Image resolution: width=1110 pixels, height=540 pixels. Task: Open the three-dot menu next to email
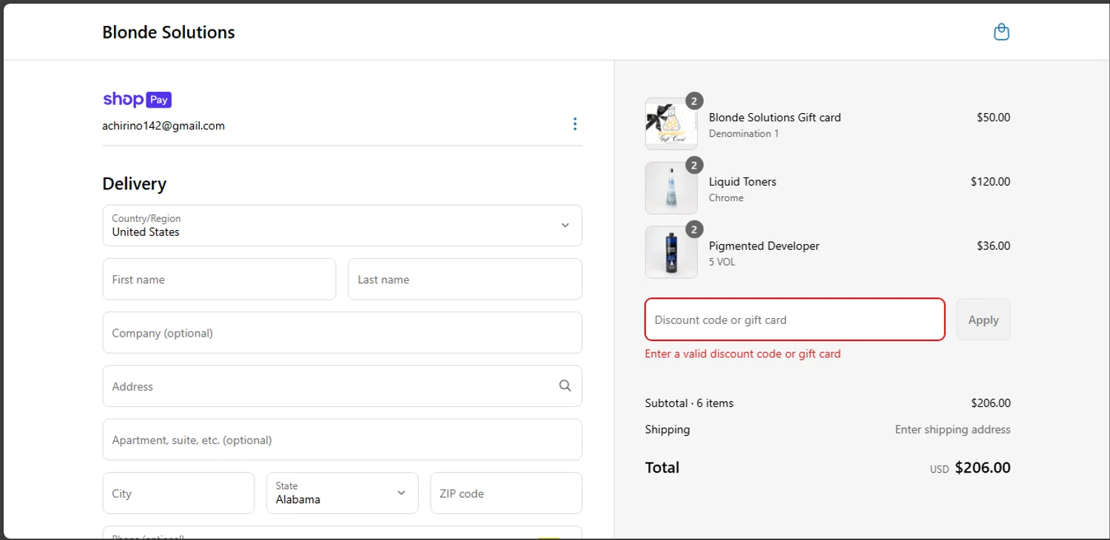point(575,124)
